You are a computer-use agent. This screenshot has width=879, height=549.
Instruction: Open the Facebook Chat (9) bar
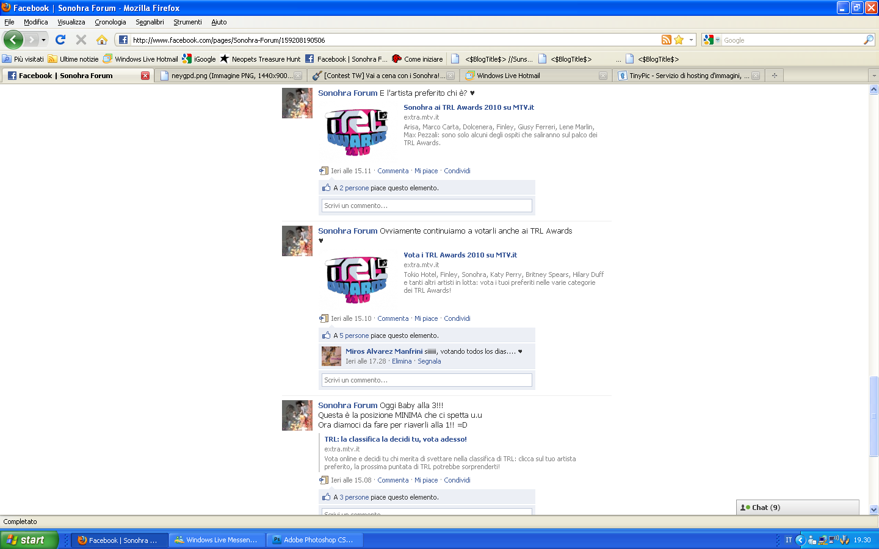[798, 508]
